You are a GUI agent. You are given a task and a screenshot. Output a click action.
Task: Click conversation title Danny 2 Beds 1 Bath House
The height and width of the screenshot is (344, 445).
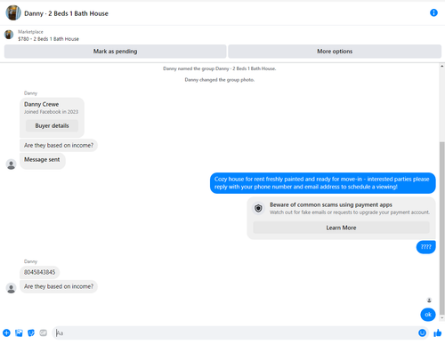point(66,13)
